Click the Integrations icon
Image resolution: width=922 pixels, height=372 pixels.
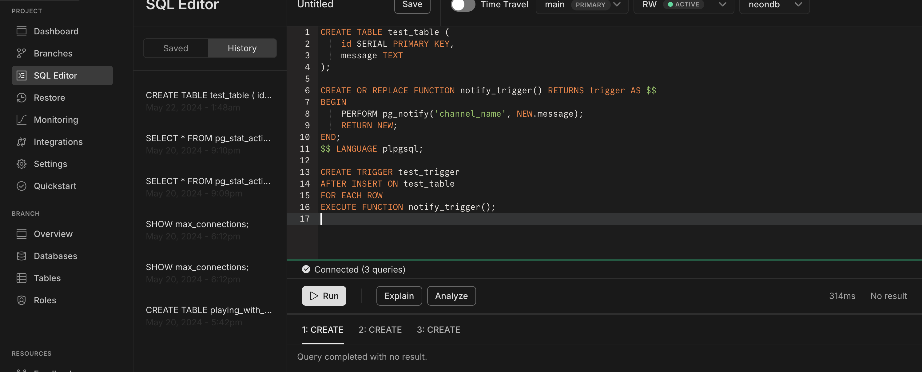pos(22,142)
